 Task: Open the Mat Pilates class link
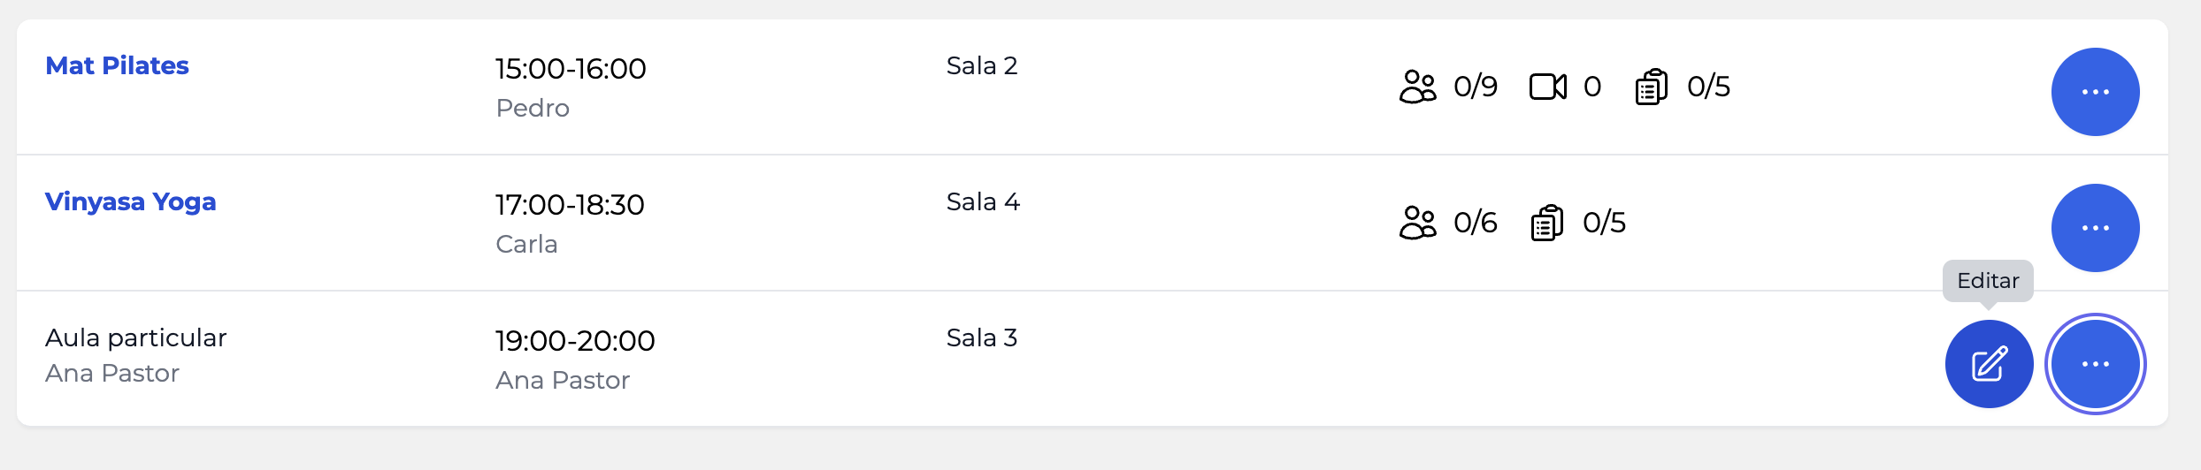point(117,66)
